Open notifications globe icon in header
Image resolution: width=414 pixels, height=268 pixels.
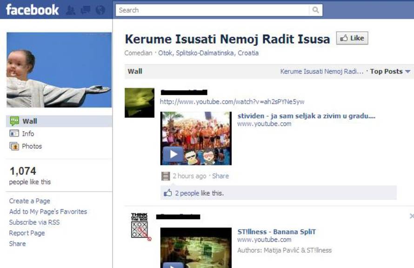(x=100, y=10)
